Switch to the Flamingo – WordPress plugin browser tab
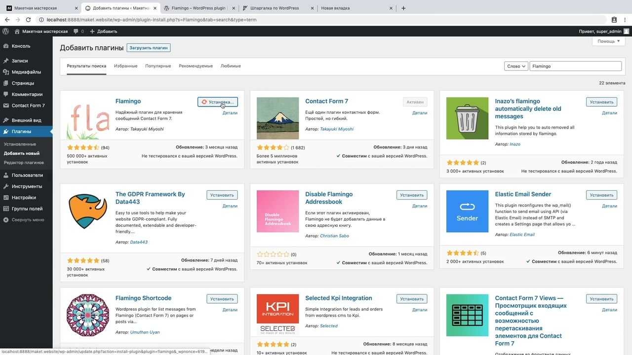This screenshot has height=355, width=632. point(199,8)
